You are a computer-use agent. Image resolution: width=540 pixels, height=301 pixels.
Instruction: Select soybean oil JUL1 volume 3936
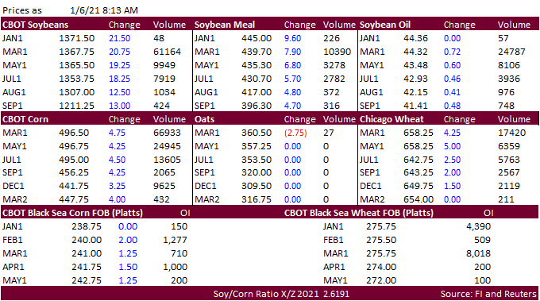point(509,79)
